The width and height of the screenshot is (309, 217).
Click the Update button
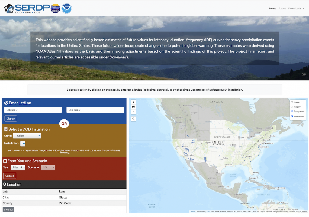coord(10,176)
